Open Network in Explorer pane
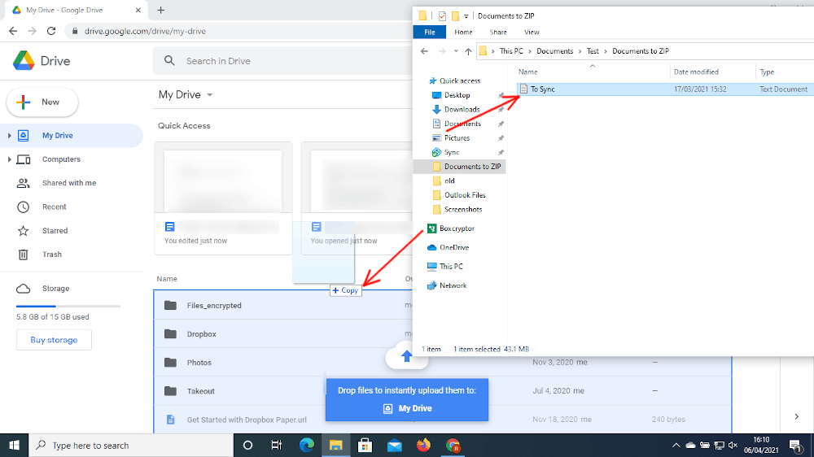814x457 pixels. click(x=453, y=285)
